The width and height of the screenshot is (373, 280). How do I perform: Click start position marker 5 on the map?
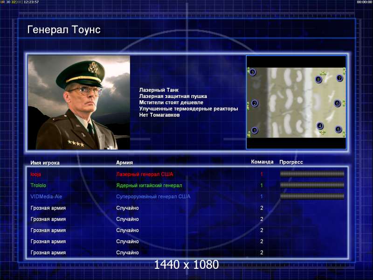click(x=338, y=129)
